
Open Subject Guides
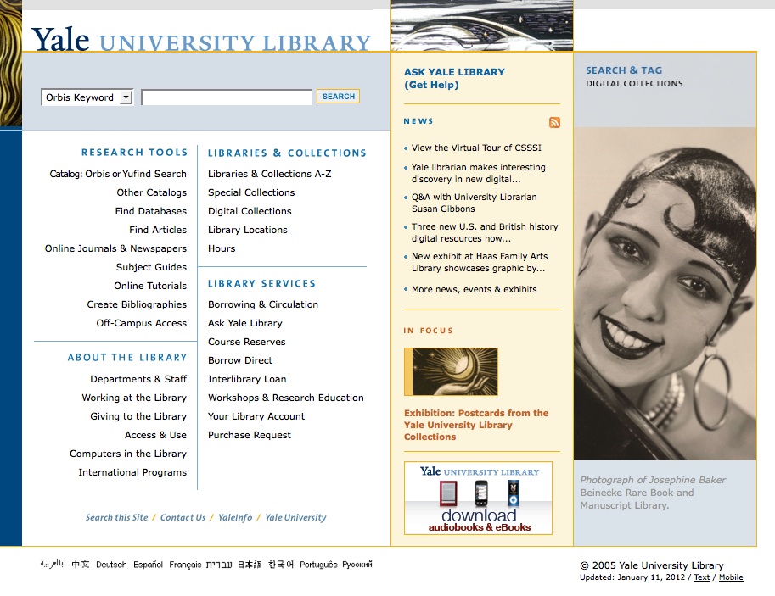click(151, 267)
